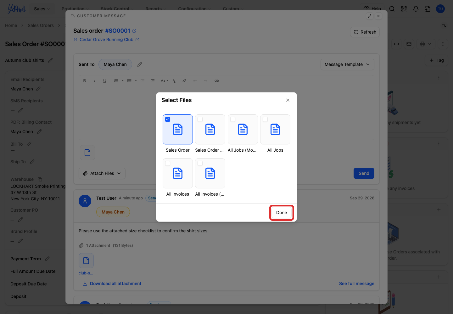Viewport: 453px width, 314px height.
Task: Refresh the customer message panel
Action: (x=365, y=32)
